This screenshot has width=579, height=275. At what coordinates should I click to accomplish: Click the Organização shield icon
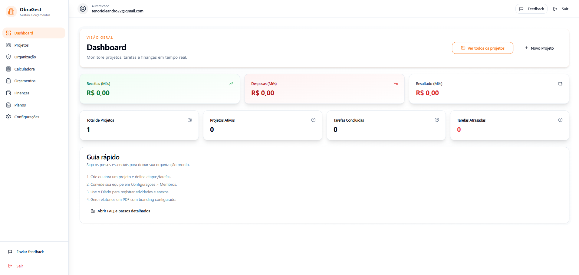(x=8, y=57)
